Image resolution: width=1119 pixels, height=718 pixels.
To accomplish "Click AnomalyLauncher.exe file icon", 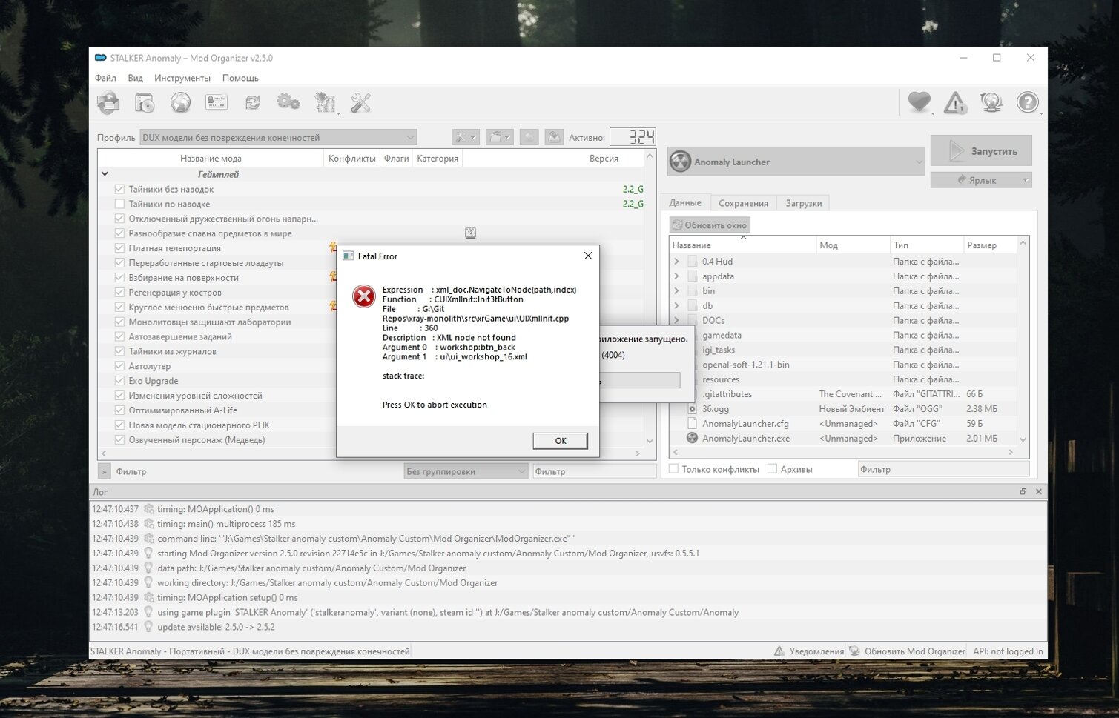I will (692, 438).
